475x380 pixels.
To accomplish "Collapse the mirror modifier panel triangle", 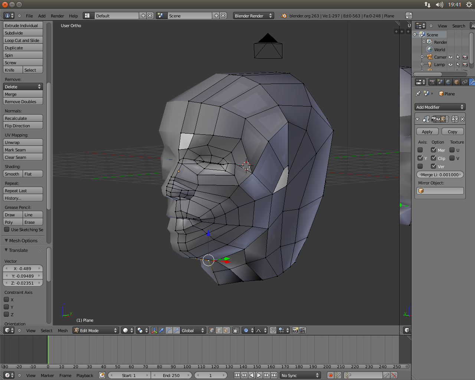I will (x=417, y=119).
